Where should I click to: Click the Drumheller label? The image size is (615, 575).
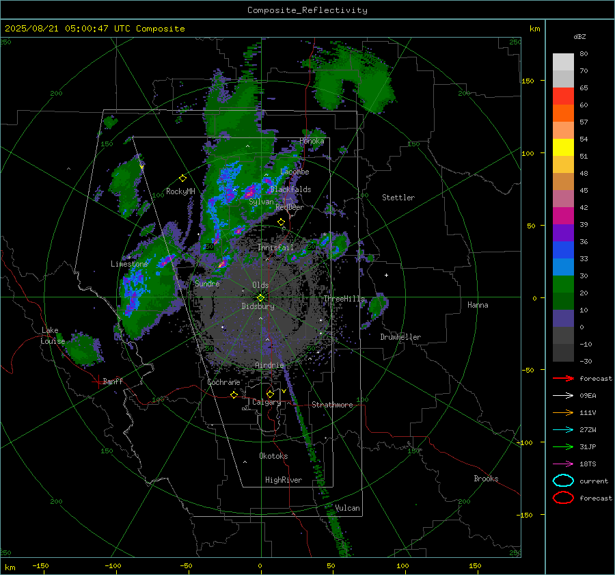click(400, 337)
